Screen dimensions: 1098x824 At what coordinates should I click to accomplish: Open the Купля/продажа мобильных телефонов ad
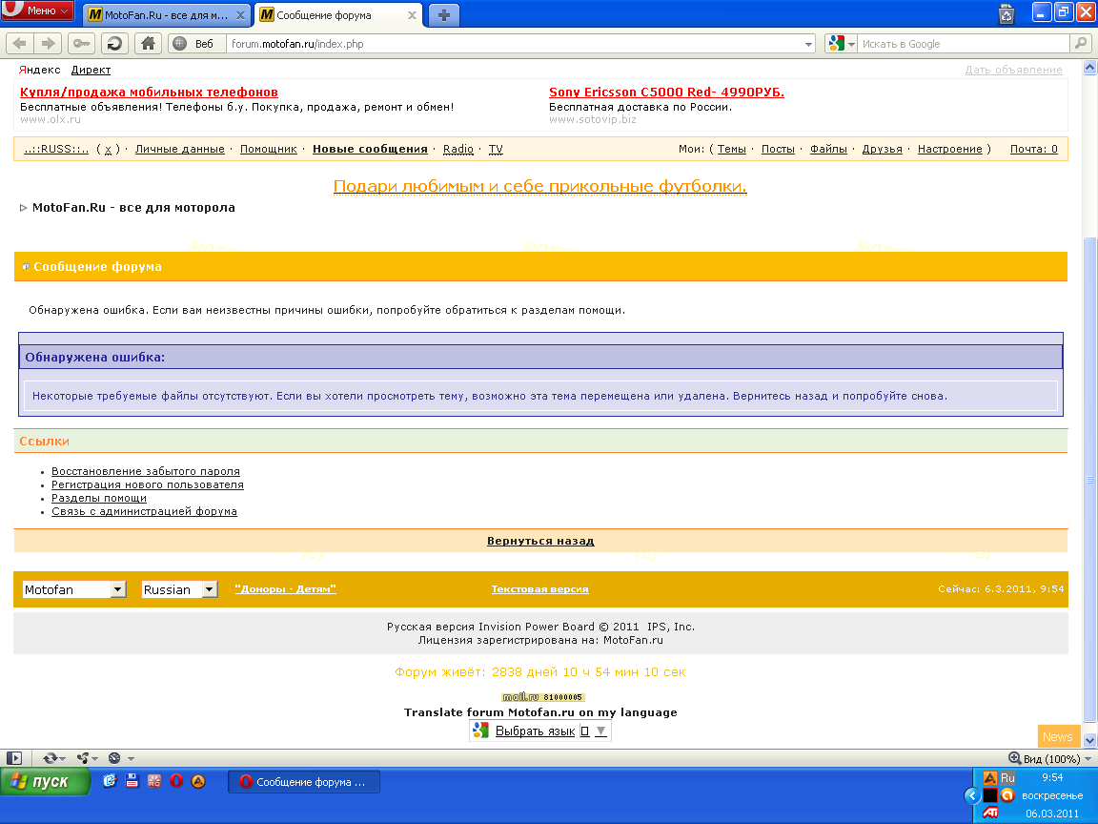coord(149,92)
